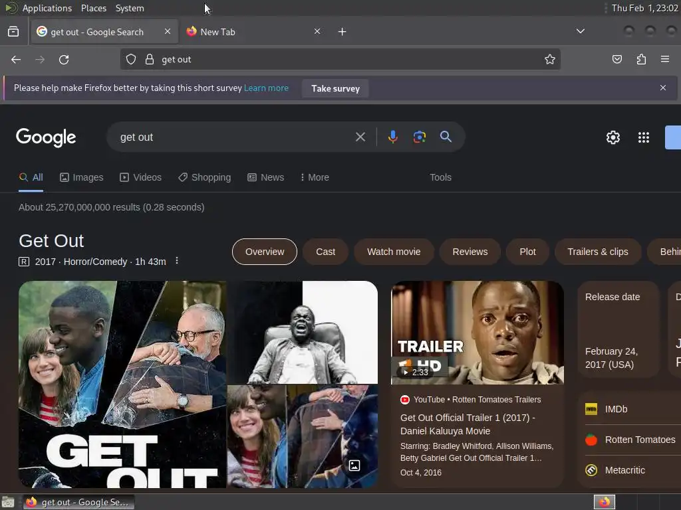The image size is (681, 510).
Task: Reload the current page
Action: point(64,59)
